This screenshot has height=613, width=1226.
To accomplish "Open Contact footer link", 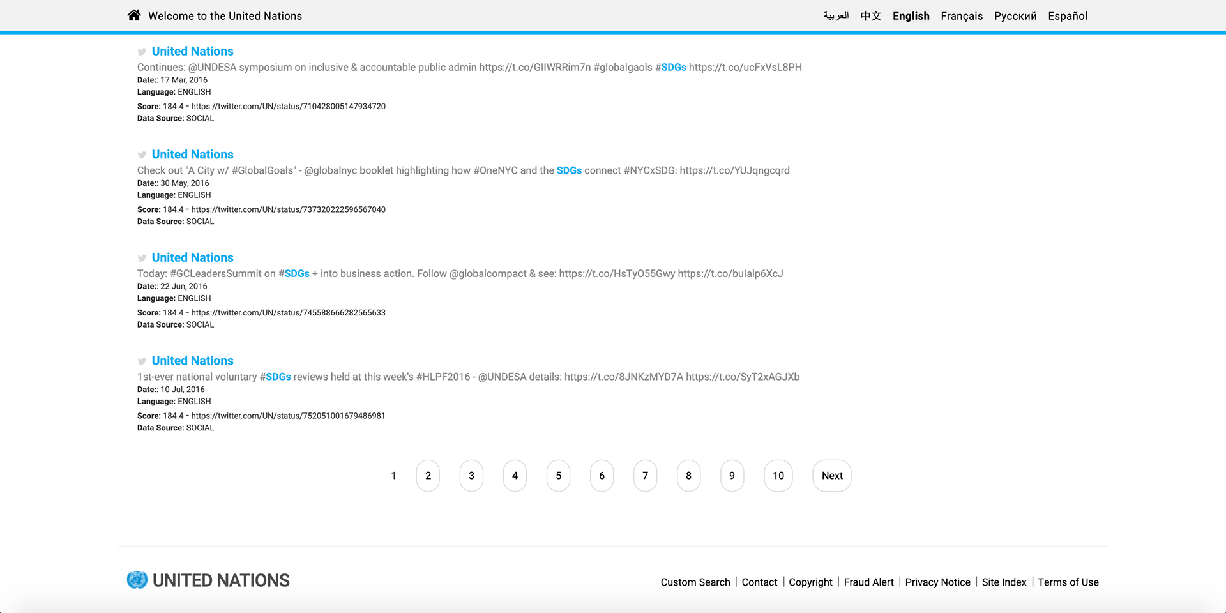I will 759,582.
